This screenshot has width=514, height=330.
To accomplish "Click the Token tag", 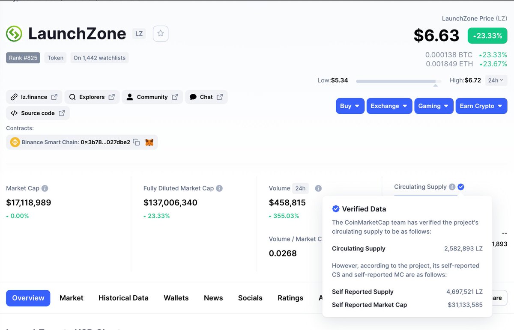I will coord(55,58).
